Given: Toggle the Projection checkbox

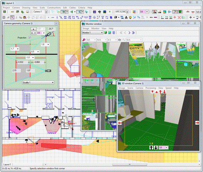Looking at the screenshot, I should point(30,38).
